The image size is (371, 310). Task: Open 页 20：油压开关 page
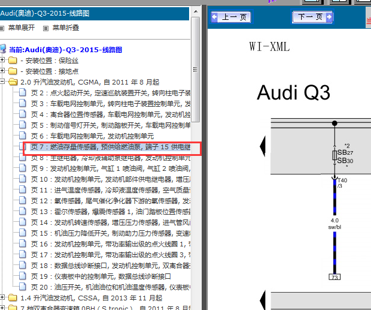(111, 287)
